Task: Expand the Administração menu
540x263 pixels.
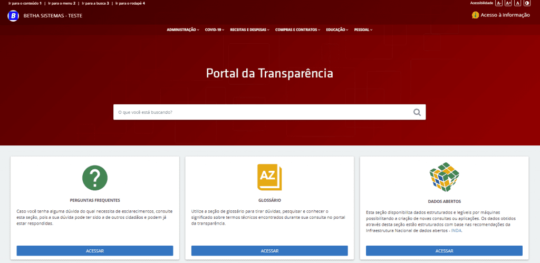Action: point(182,30)
